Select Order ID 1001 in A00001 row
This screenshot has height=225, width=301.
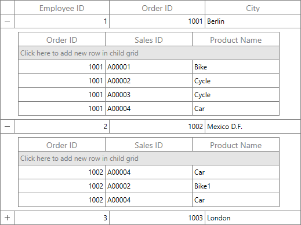point(61,67)
